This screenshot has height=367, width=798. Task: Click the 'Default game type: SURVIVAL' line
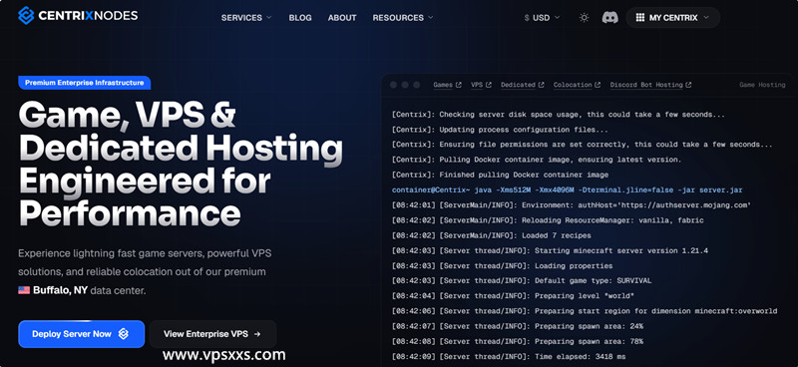coord(522,281)
